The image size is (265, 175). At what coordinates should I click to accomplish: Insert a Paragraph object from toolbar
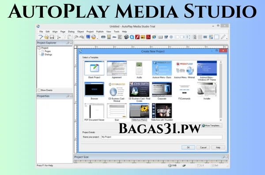[120, 37]
